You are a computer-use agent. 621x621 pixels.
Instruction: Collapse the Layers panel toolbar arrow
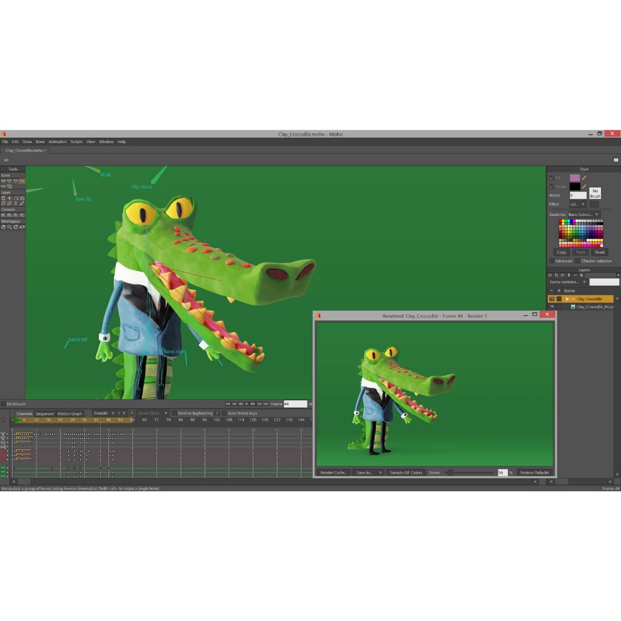[618, 275]
